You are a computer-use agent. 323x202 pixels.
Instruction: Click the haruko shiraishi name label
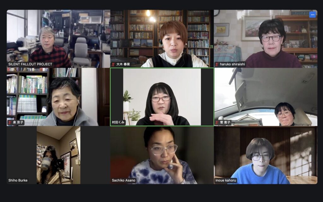[232, 64]
